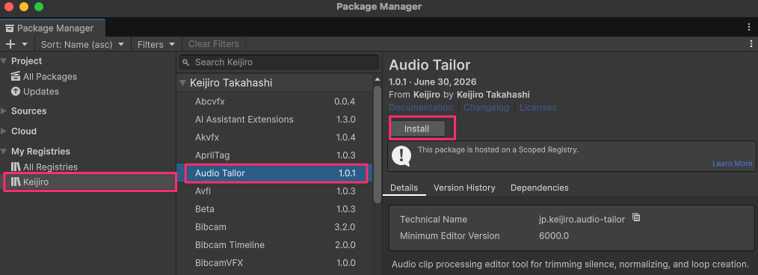
Task: Open the Sort: Name (asc) dropdown
Action: click(x=82, y=44)
